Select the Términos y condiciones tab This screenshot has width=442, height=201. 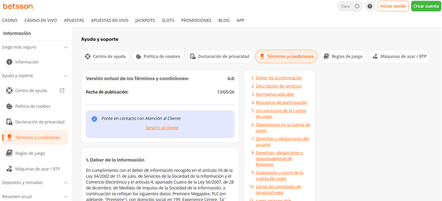click(x=286, y=56)
